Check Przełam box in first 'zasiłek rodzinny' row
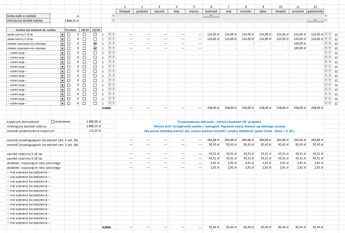Image resolution: width=345 pixels, height=233 pixels. (x=69, y=35)
